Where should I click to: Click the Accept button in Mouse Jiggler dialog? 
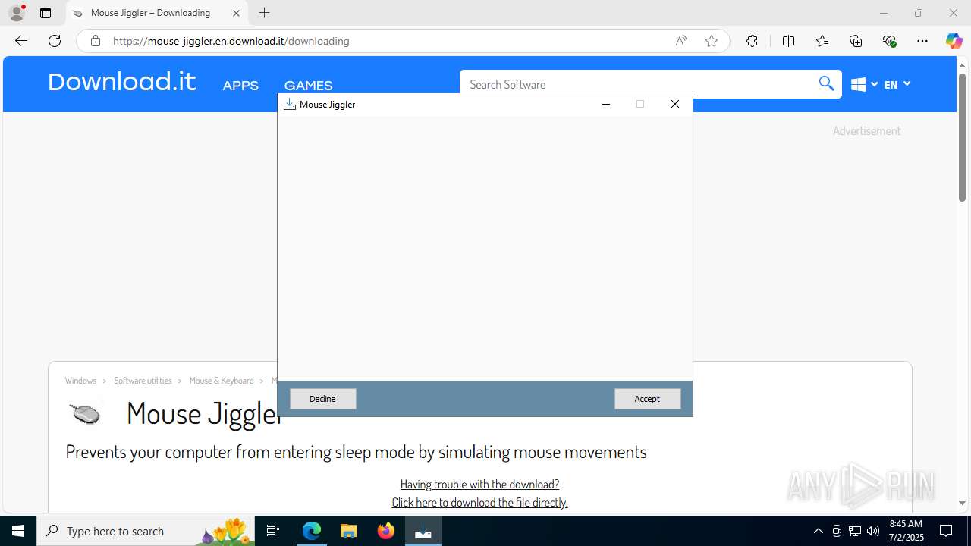pyautogui.click(x=647, y=399)
